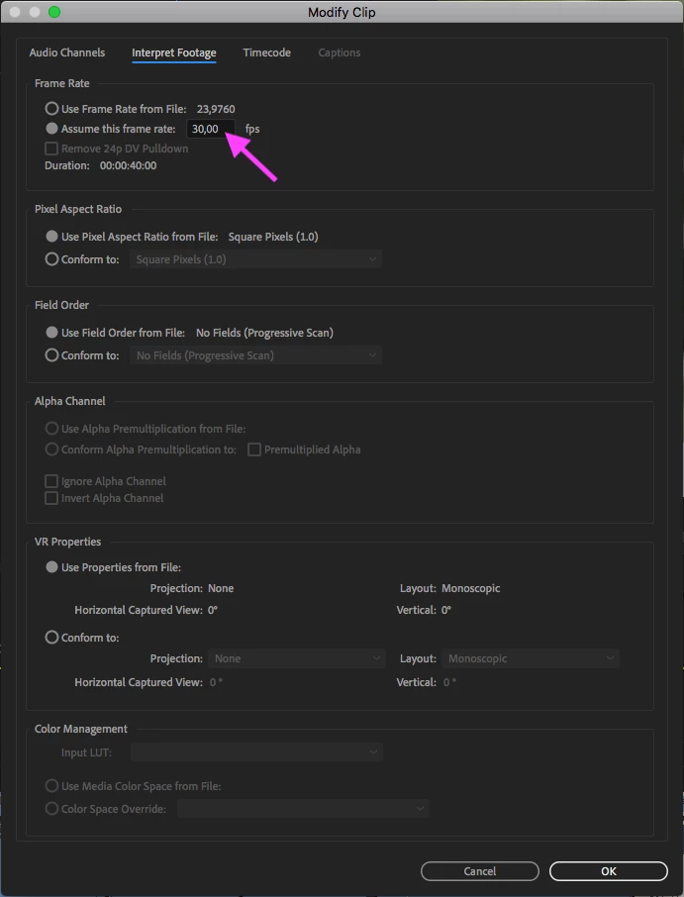Viewport: 684px width, 897px height.
Task: Click the Horizontal Captured View conform value
Action: (x=216, y=682)
